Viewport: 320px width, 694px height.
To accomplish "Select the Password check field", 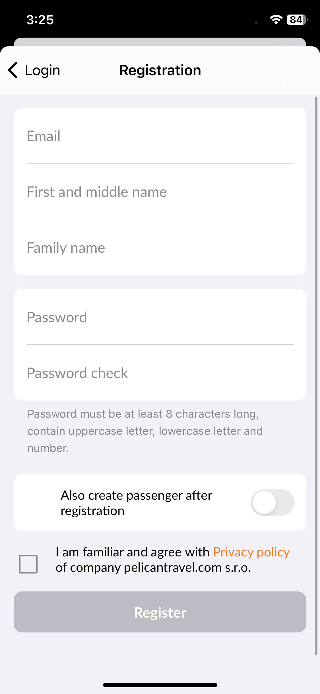I will tap(160, 373).
